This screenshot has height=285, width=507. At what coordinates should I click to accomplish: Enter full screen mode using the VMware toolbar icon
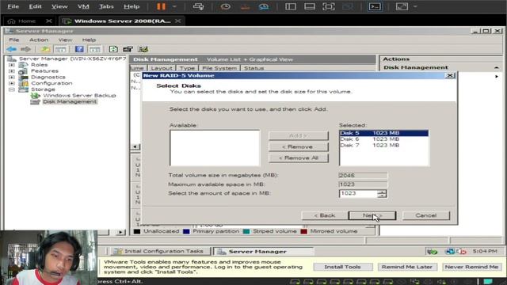coord(329,6)
